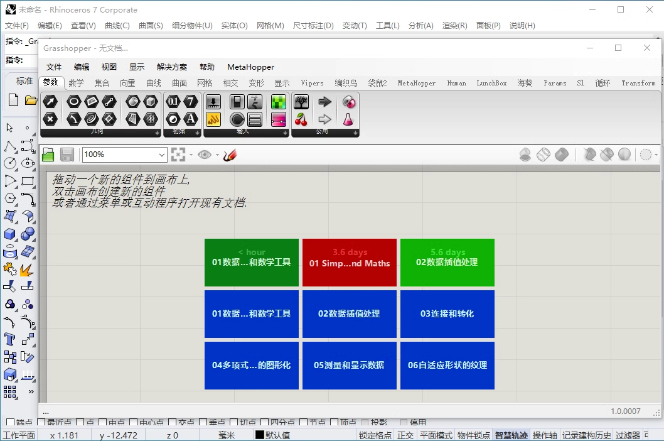Switch to shaded preview solid cylinder icon
This screenshot has height=441, width=664.
coord(562,155)
